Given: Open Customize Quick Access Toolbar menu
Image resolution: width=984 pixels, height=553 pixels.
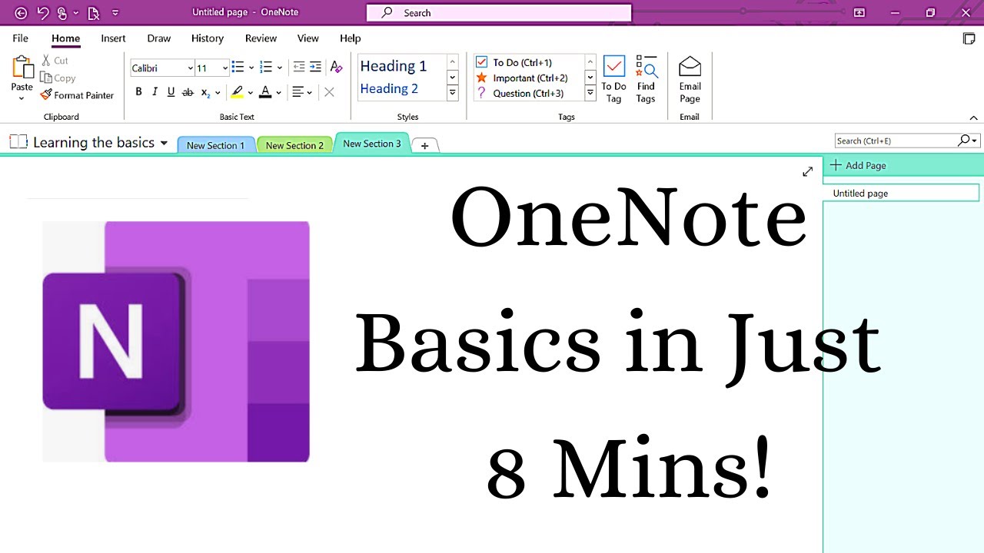Looking at the screenshot, I should click(115, 13).
